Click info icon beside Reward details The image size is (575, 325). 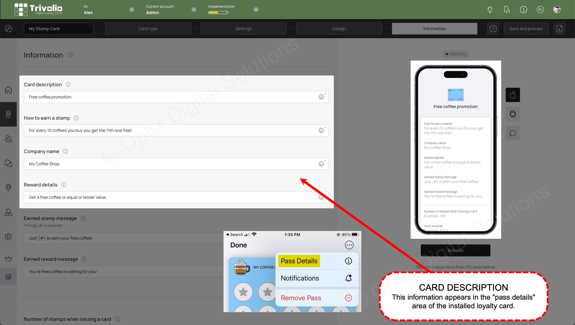[x=64, y=185]
